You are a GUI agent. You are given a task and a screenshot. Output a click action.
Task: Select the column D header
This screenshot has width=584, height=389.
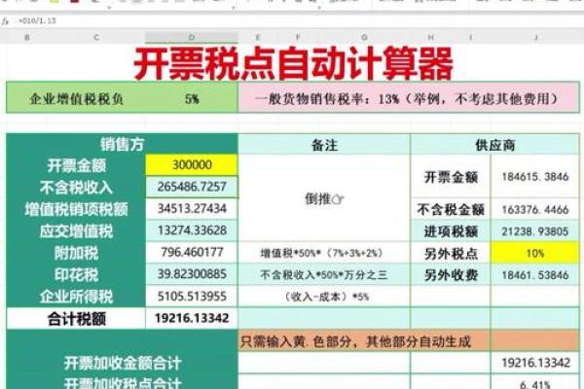tap(191, 38)
